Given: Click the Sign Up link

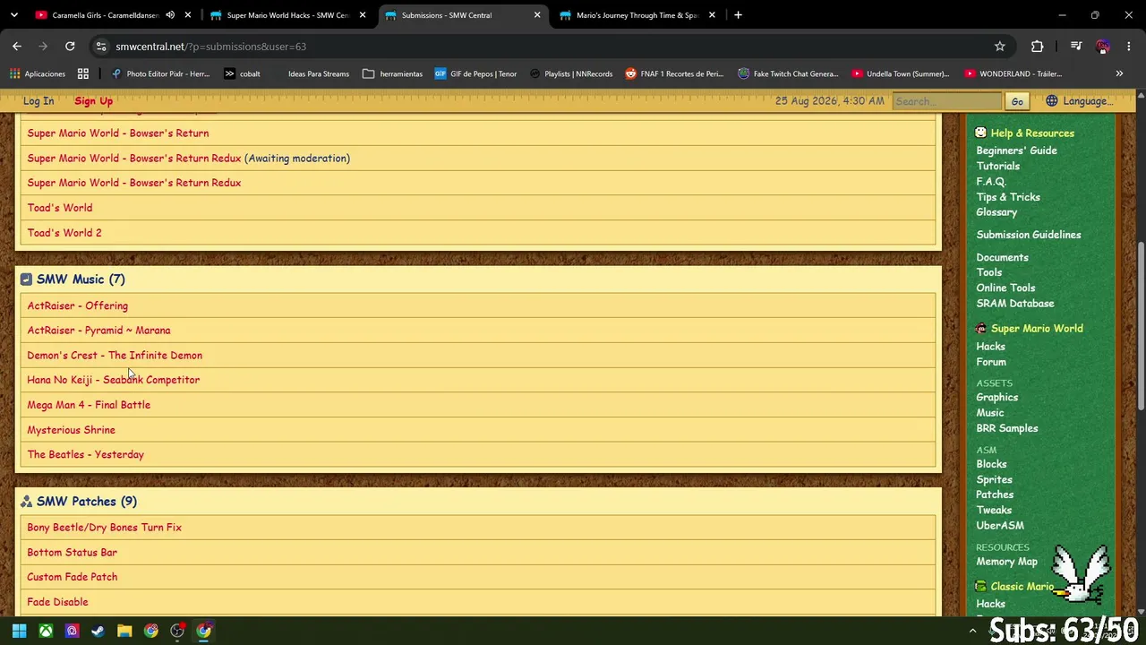Looking at the screenshot, I should [x=93, y=101].
